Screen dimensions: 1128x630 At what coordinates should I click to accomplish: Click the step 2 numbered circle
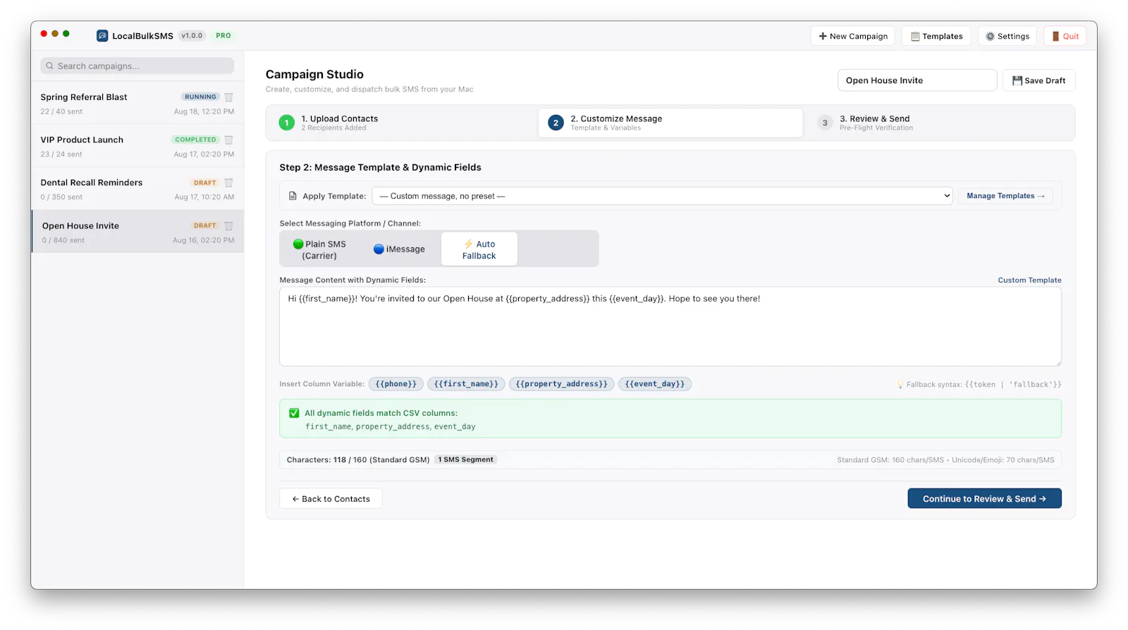coord(556,123)
